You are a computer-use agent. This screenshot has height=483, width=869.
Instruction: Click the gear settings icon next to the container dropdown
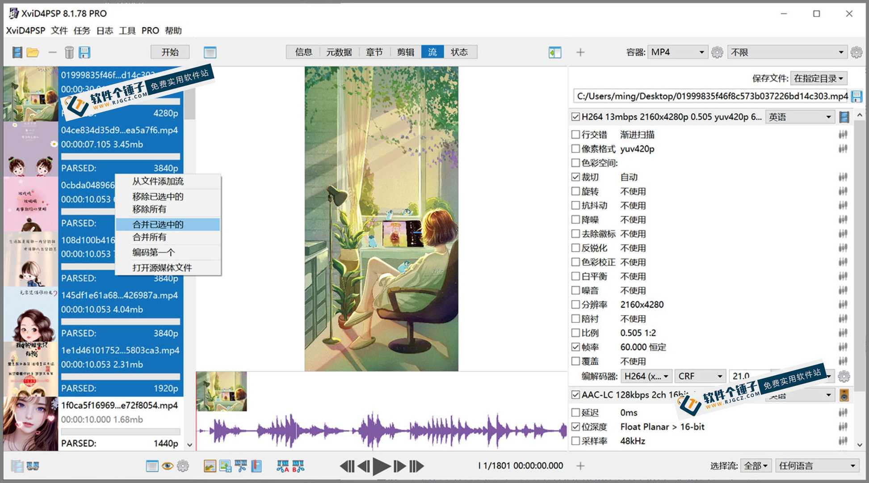[x=717, y=52]
